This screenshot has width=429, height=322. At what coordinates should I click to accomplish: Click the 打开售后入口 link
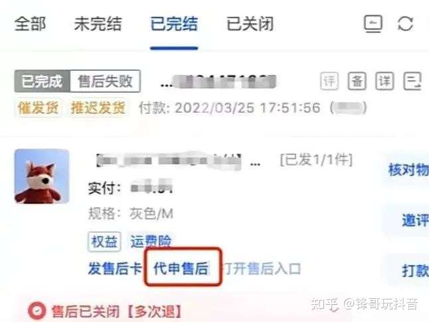pos(262,268)
